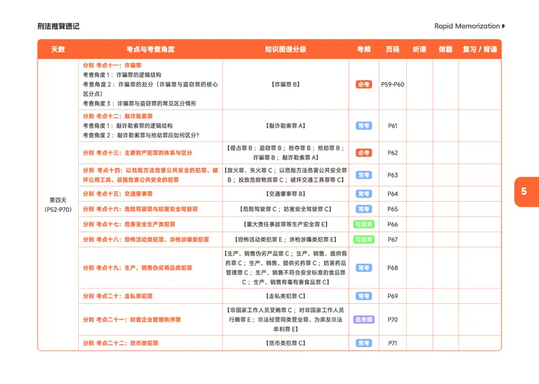The height and width of the screenshot is (384, 539).
Task: Click the 常考 badge in the 交通肇事罪 row
Action: (364, 194)
